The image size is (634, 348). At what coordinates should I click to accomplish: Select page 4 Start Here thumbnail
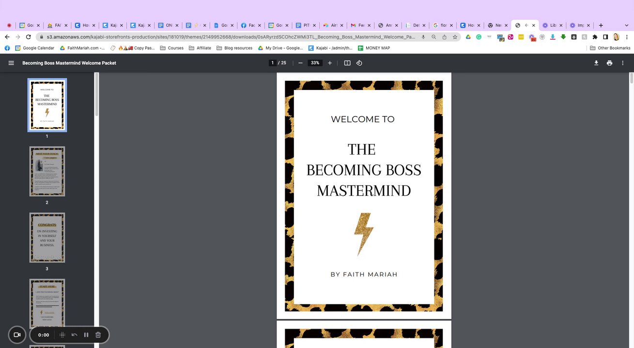pyautogui.click(x=47, y=304)
